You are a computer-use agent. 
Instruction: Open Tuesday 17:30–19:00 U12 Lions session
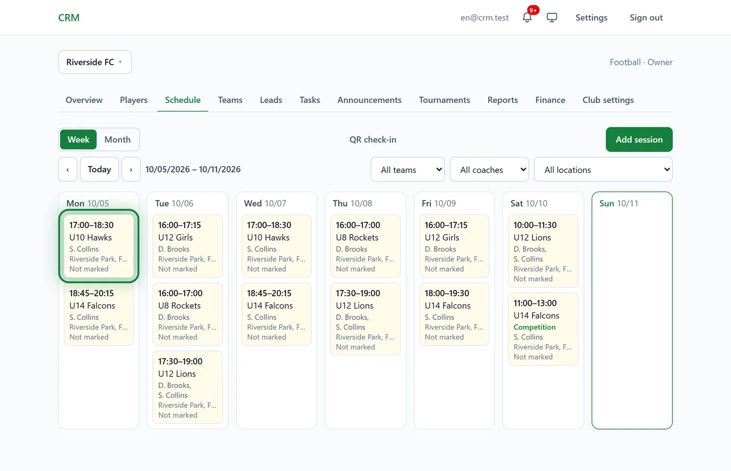(x=187, y=387)
